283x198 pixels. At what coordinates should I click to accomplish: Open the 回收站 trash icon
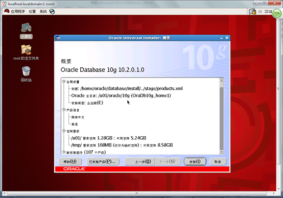tap(26, 74)
